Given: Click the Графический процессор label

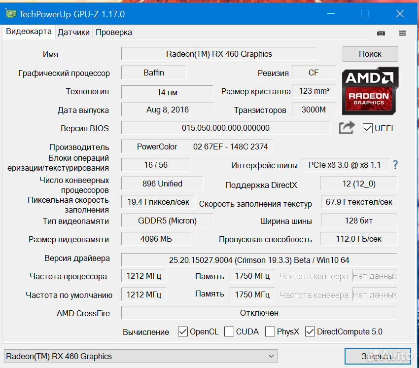Looking at the screenshot, I should (64, 74).
